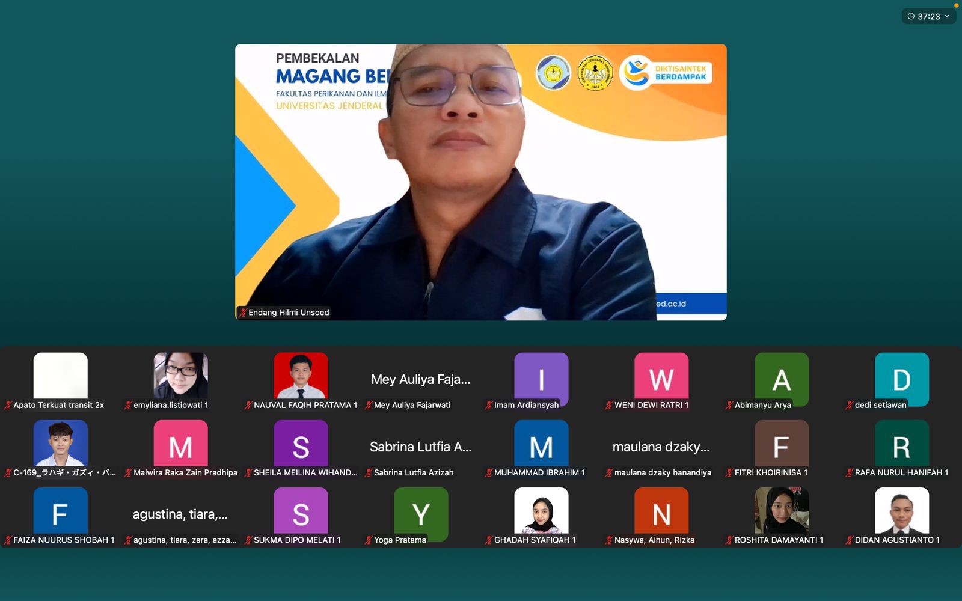Click muted mic icon beside Abimanyu Arya
Image resolution: width=962 pixels, height=601 pixels.
729,406
